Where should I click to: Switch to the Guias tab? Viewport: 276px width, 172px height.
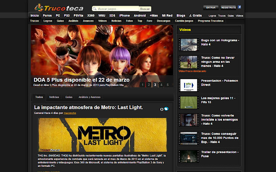pyautogui.click(x=69, y=97)
